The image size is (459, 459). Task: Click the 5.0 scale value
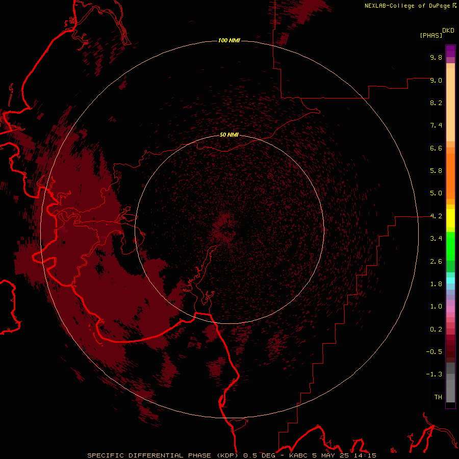click(436, 193)
